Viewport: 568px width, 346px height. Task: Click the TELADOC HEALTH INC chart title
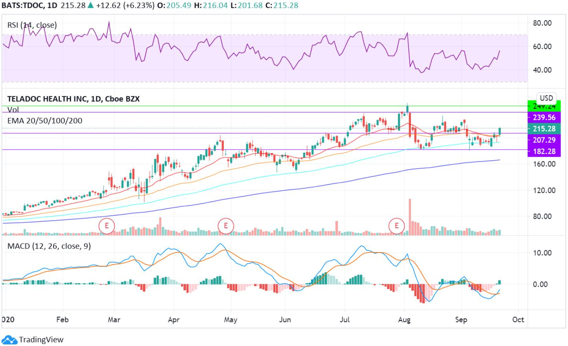(x=73, y=99)
